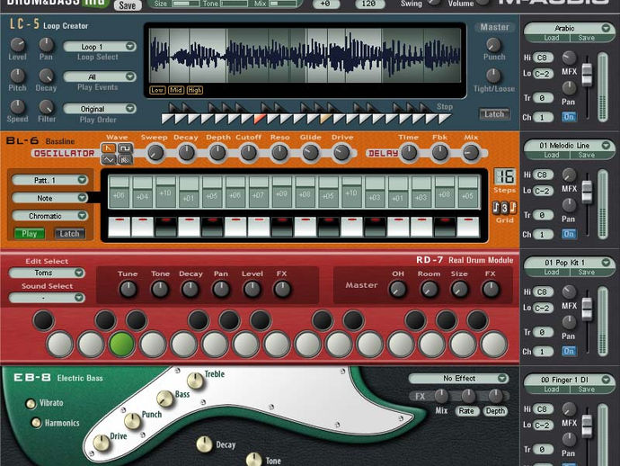Select the Low band tab under the waveform
620x466 pixels.
tap(157, 90)
